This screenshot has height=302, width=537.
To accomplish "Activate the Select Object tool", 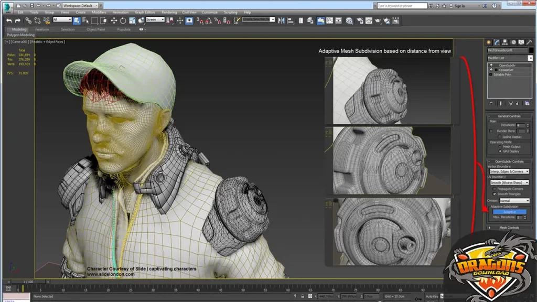I will tap(78, 21).
